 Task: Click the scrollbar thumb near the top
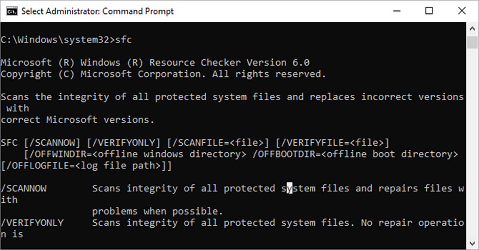pos(472,42)
